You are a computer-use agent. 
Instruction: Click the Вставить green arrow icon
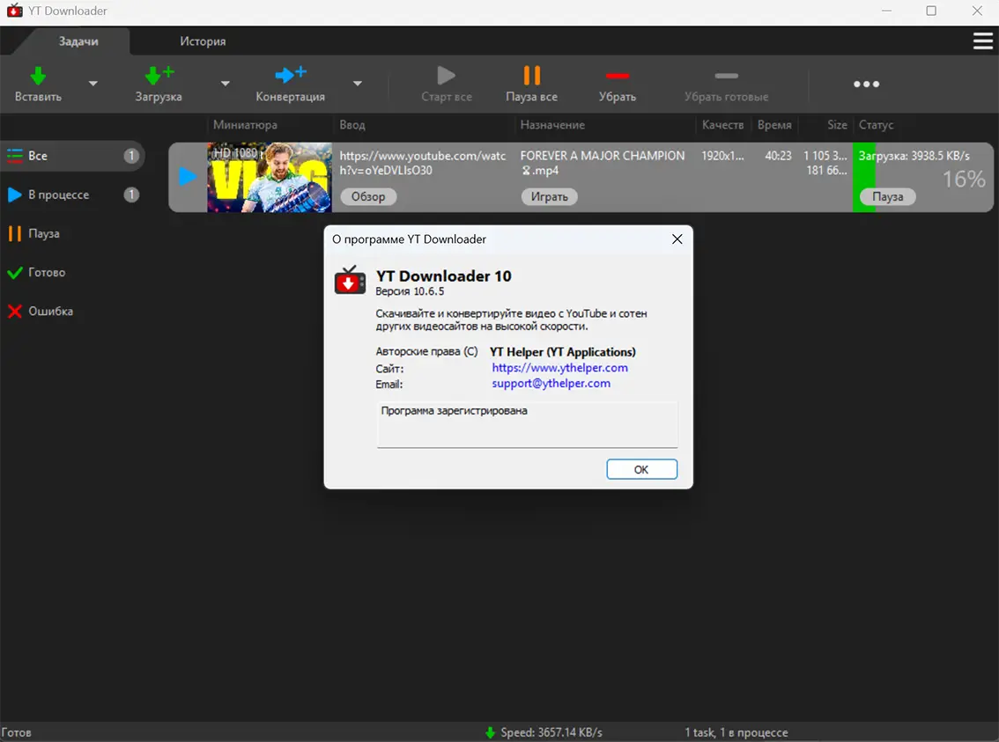coord(38,76)
